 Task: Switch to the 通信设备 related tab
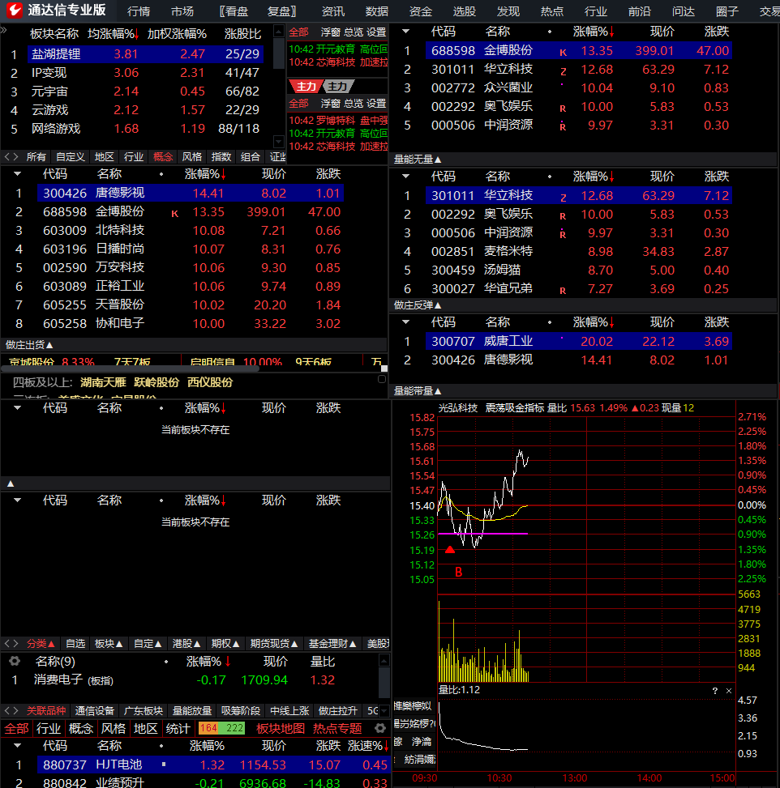tap(95, 710)
